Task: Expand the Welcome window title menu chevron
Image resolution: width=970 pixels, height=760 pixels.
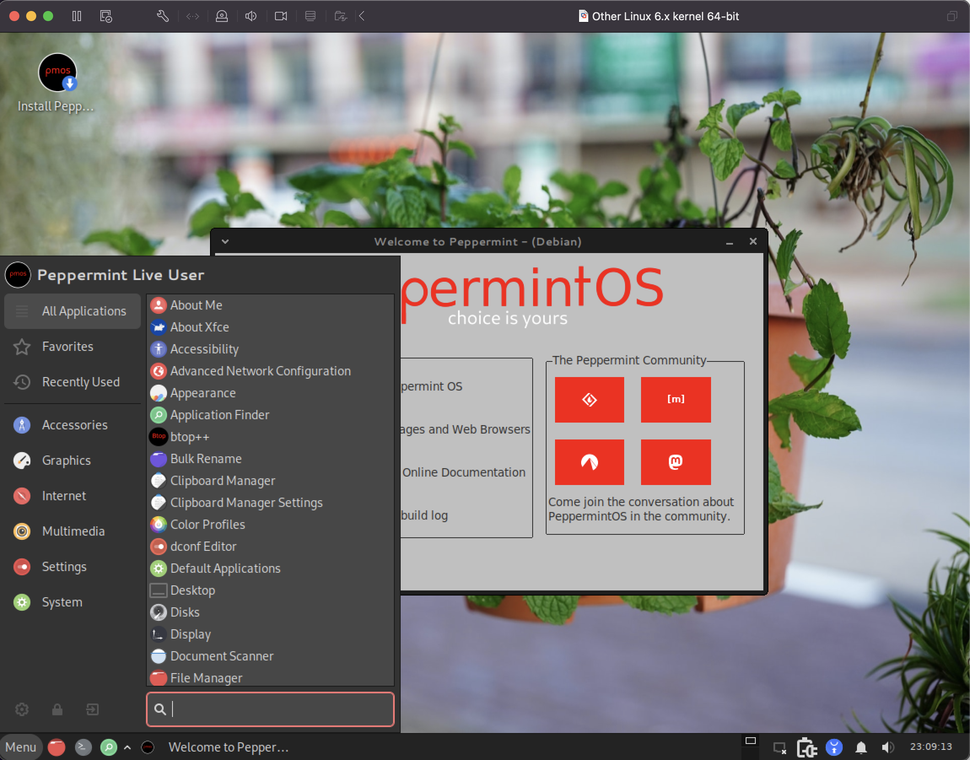Action: 225,241
